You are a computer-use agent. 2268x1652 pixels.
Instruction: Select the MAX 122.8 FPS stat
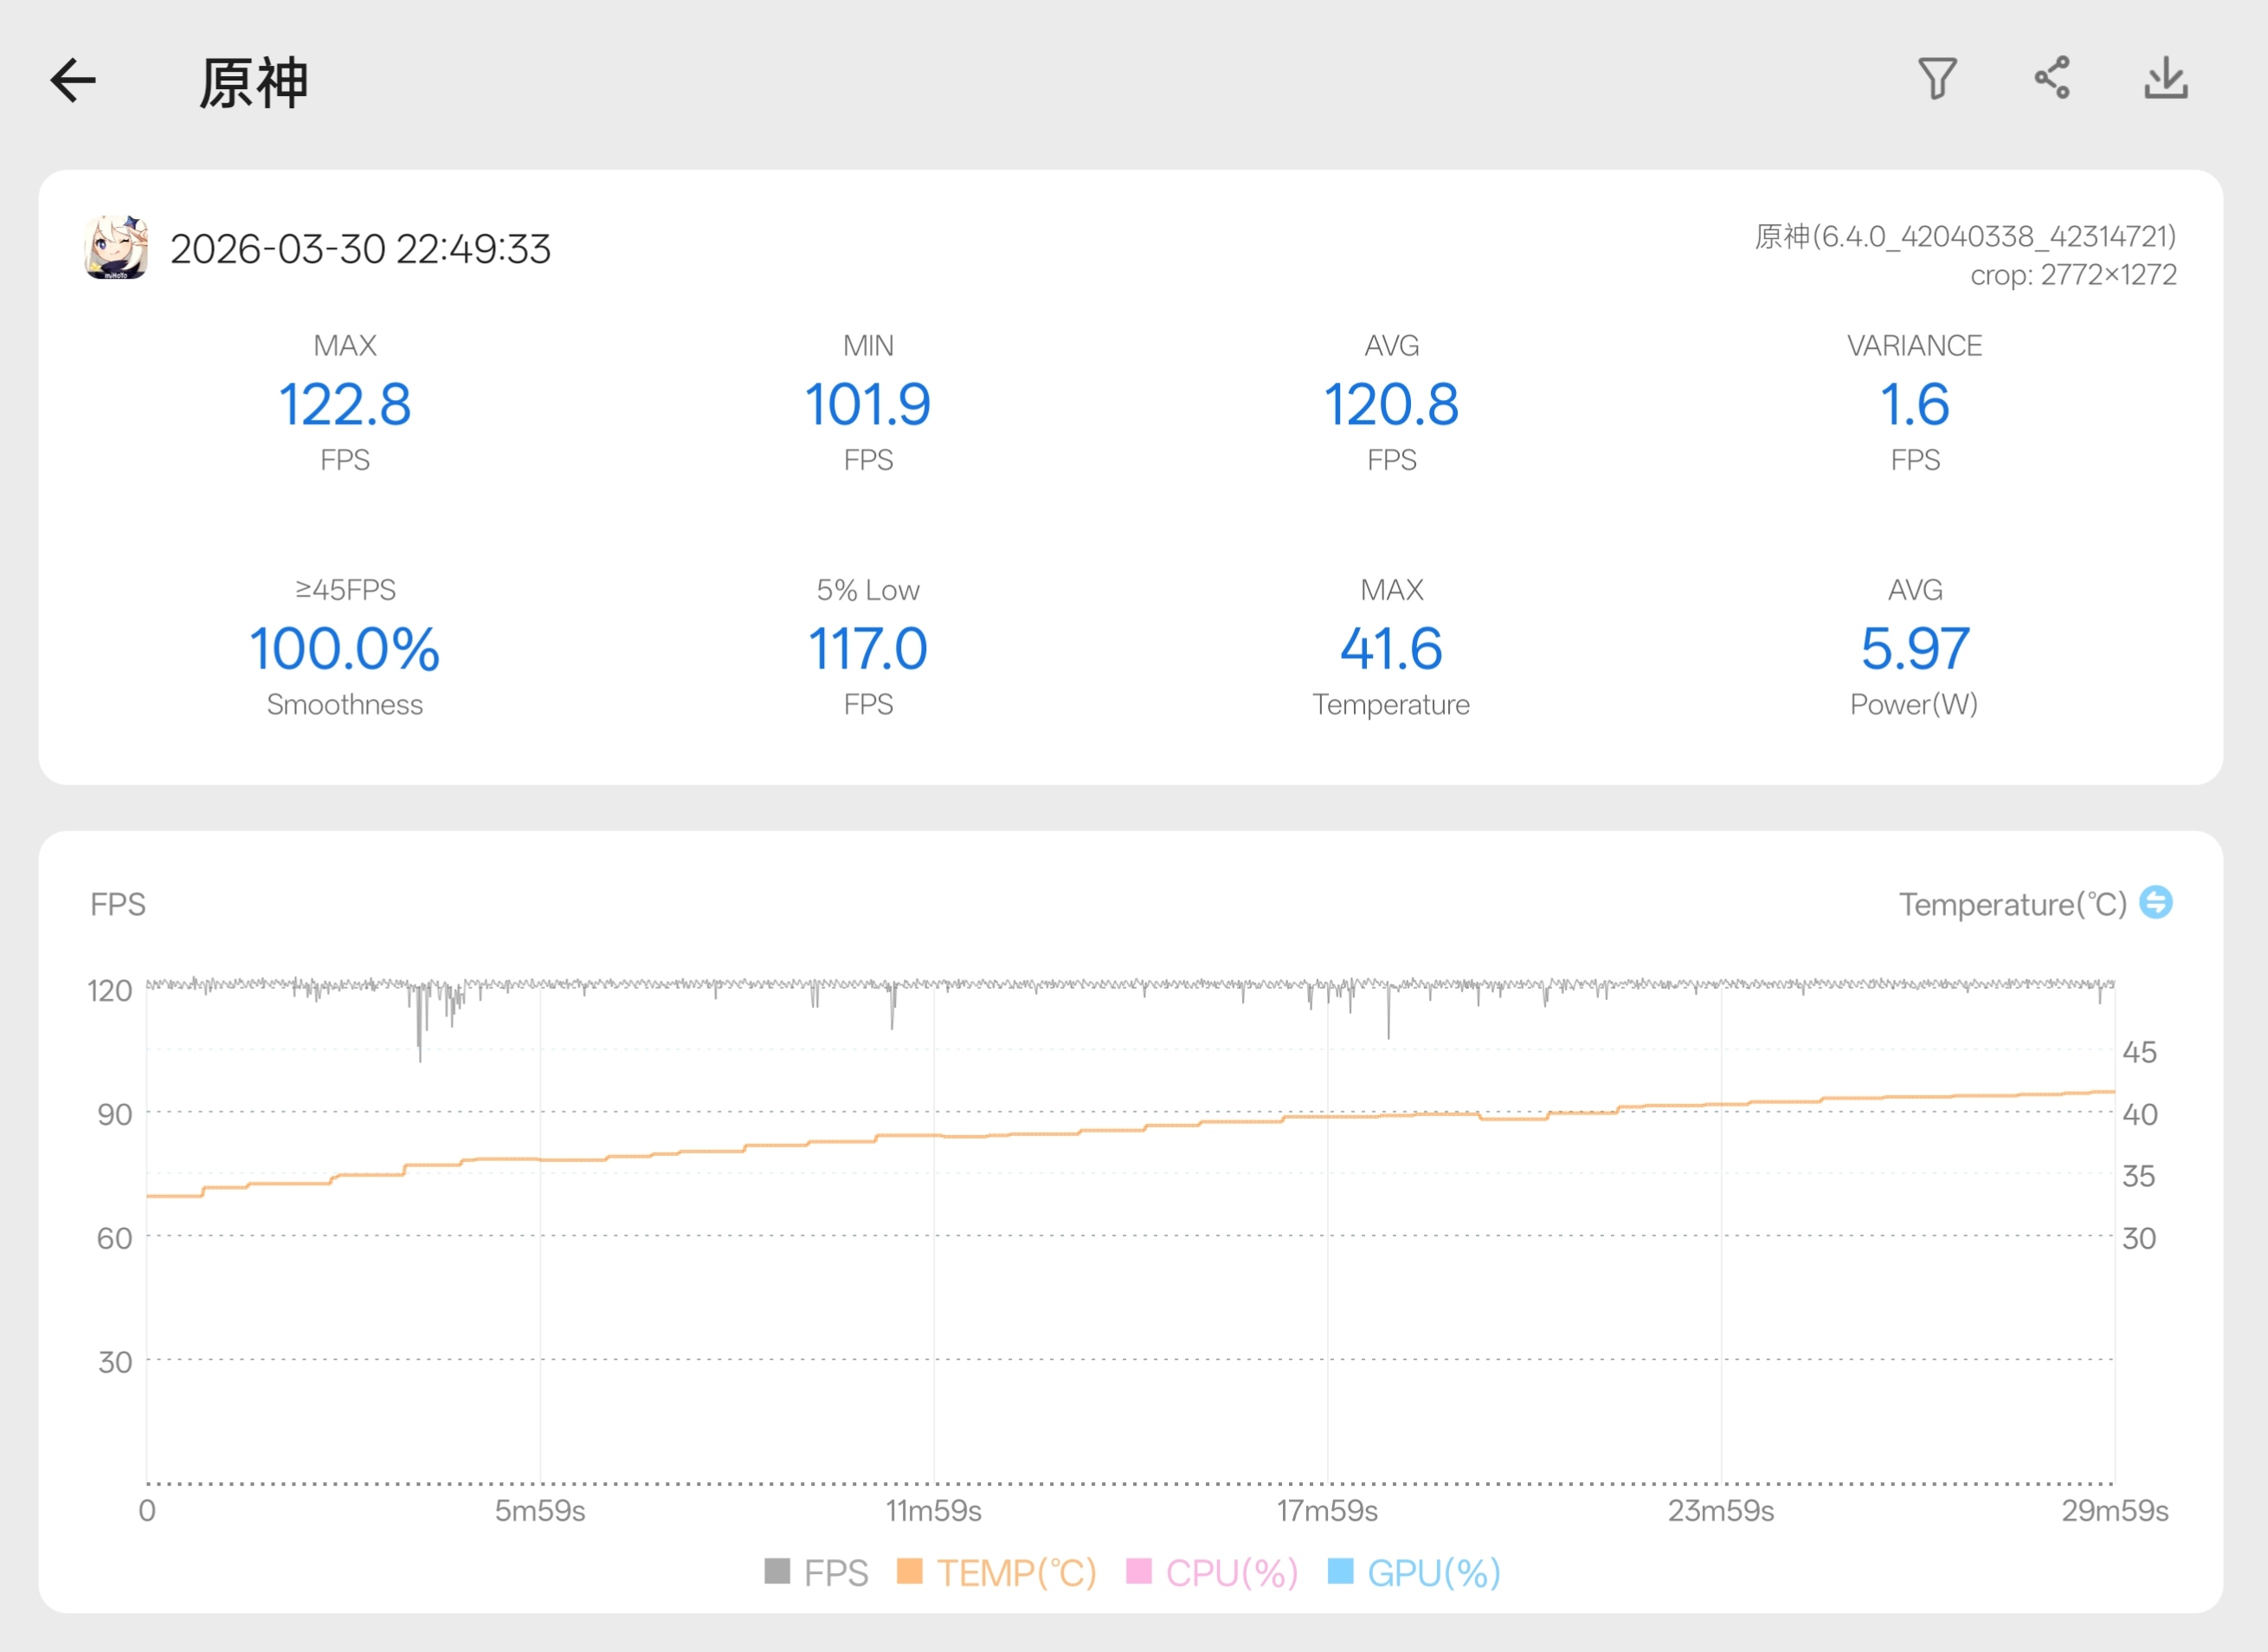click(x=345, y=404)
